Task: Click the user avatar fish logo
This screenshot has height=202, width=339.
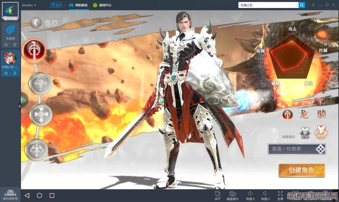Action: pyautogui.click(x=10, y=10)
